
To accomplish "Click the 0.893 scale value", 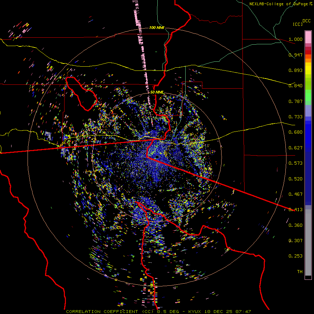I will [296, 70].
